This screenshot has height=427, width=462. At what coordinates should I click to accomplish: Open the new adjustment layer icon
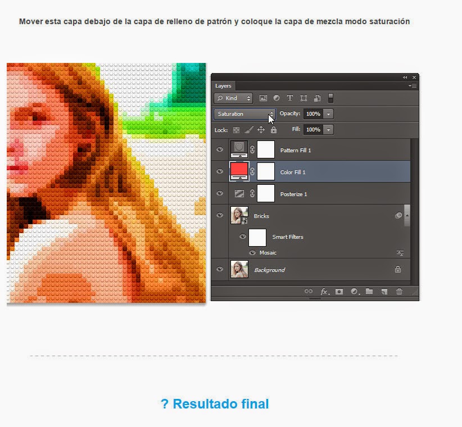[354, 292]
